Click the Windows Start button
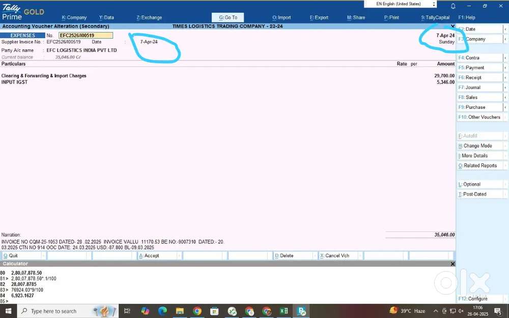Screen dimensions: 509x318 [x=9, y=311]
